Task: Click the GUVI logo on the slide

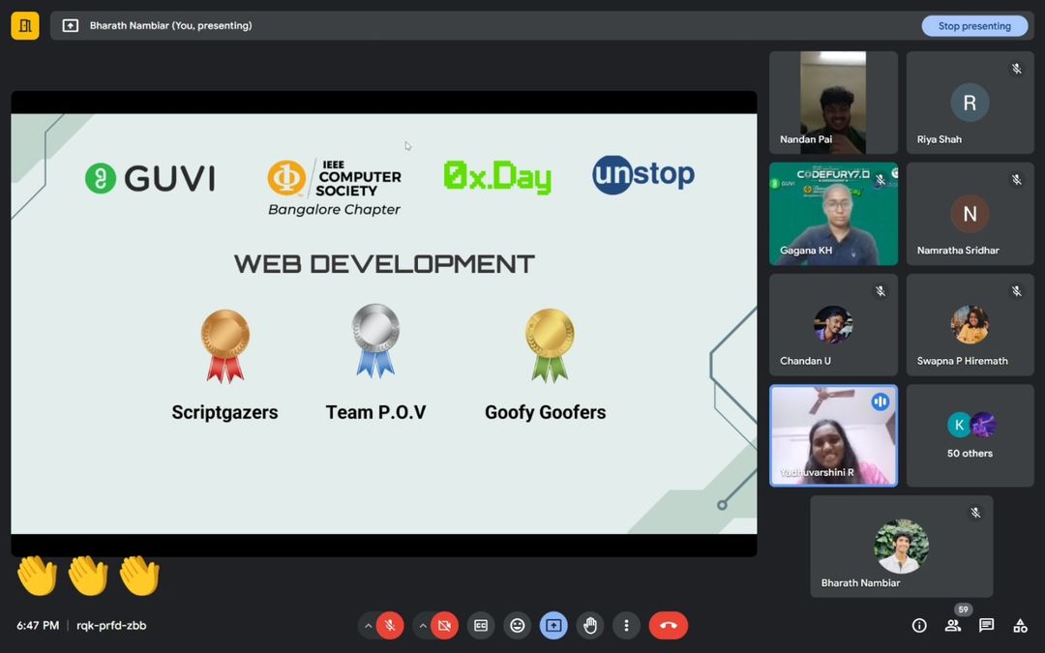Action: (150, 179)
